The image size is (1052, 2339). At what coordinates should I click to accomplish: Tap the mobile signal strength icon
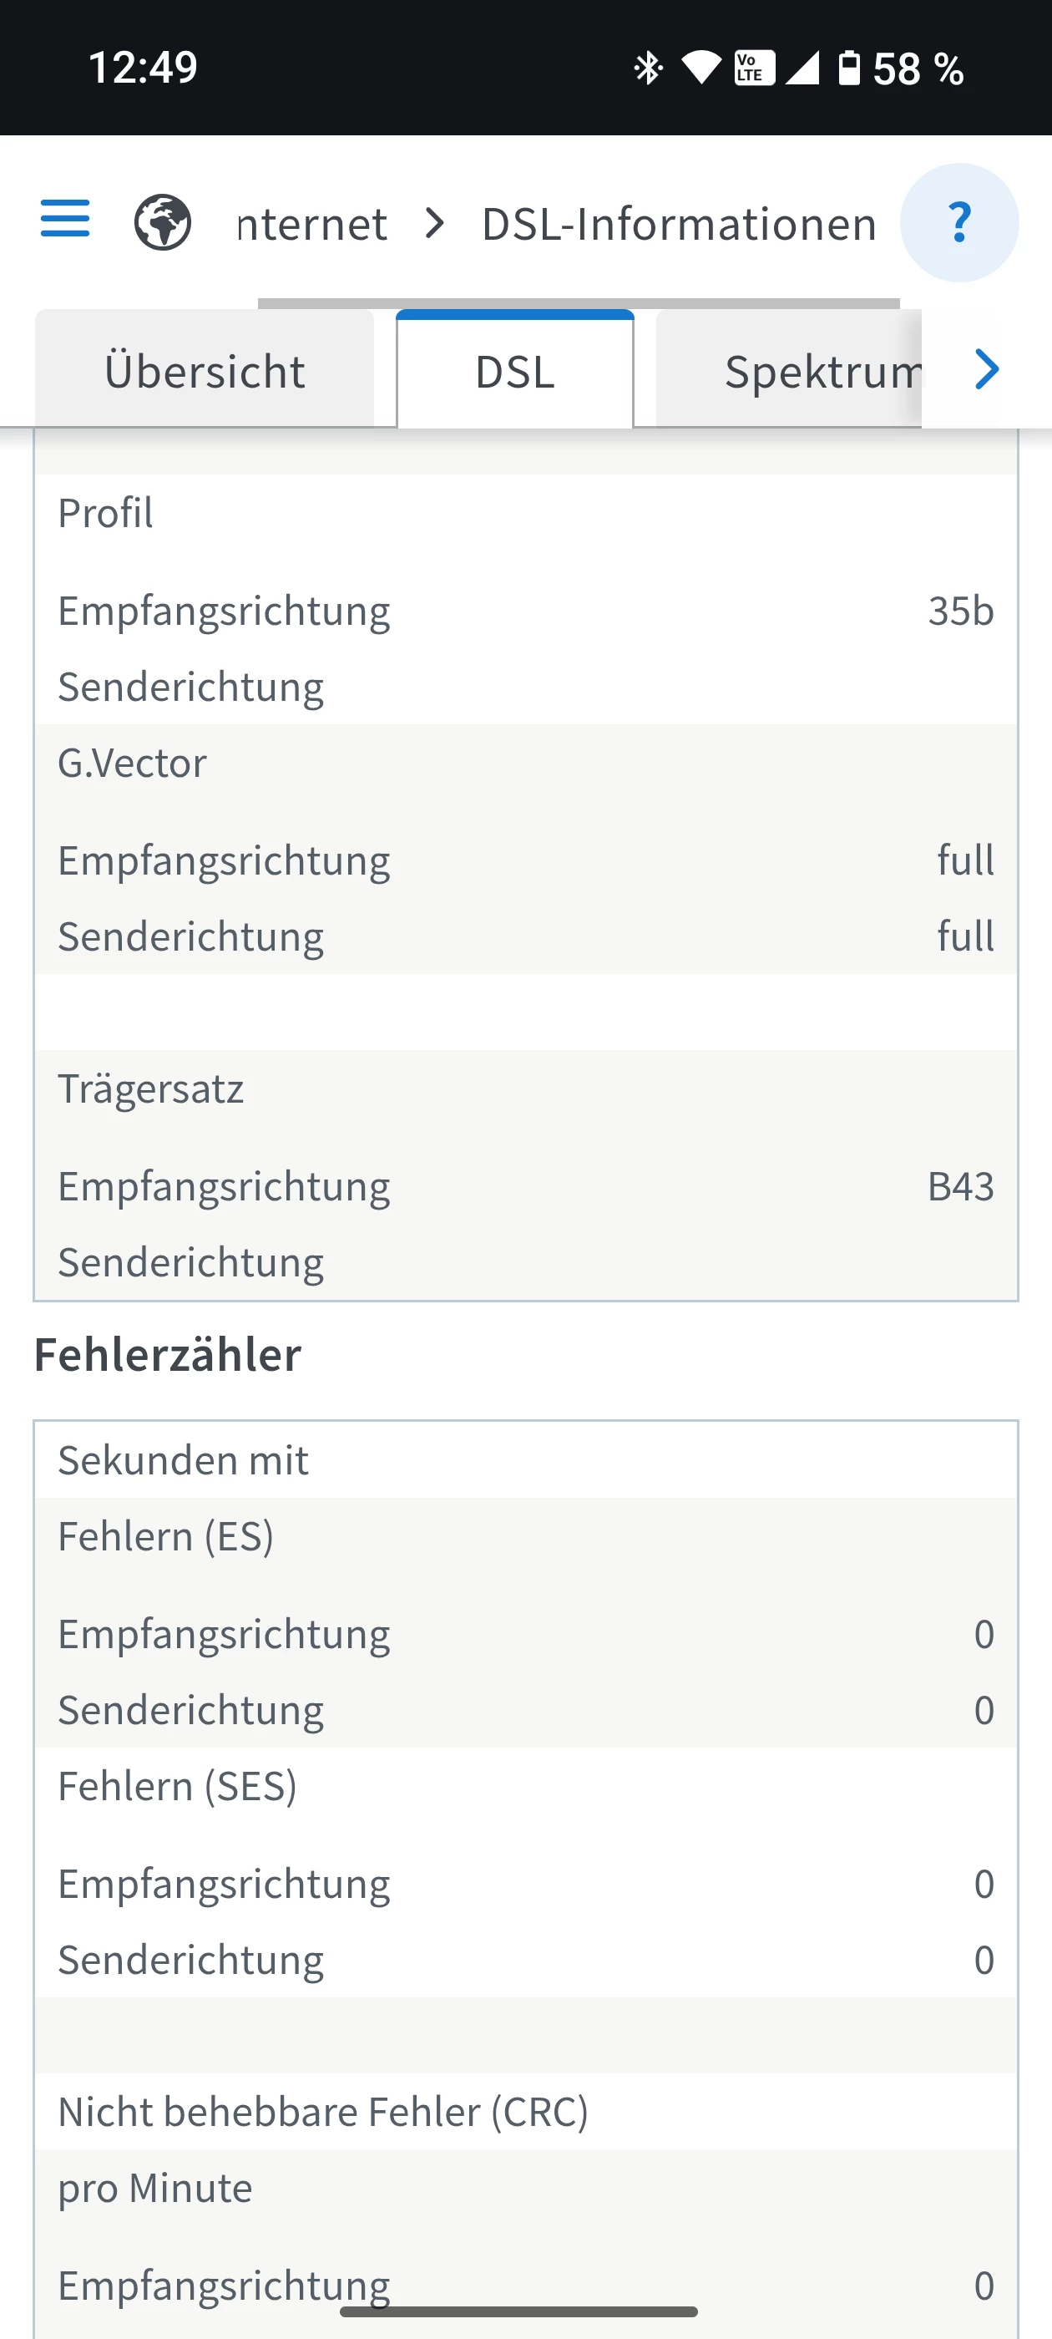click(802, 68)
